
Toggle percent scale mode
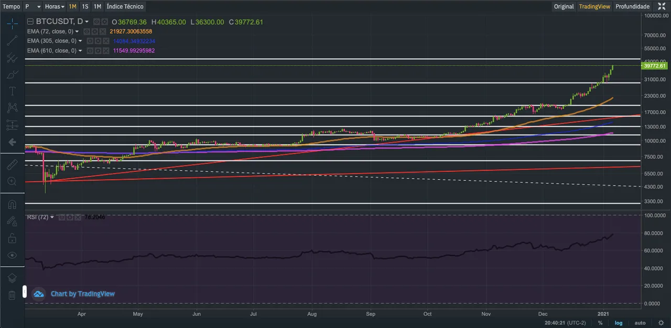click(x=600, y=323)
